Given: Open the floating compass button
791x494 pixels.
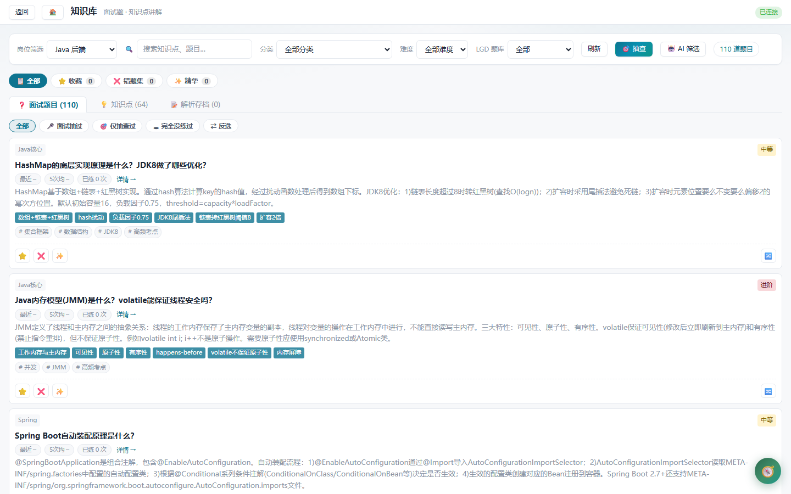Looking at the screenshot, I should (x=768, y=471).
